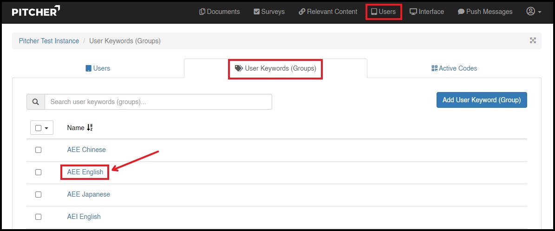
Task: Sort list using Name sort icon
Action: [90, 127]
